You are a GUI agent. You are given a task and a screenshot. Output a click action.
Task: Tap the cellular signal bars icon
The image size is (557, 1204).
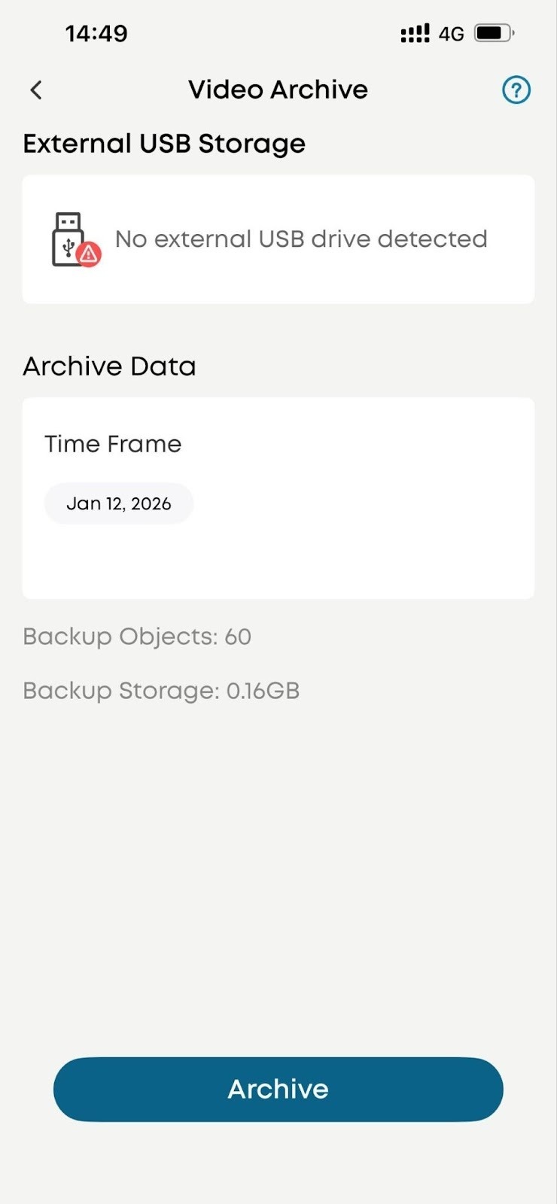coord(415,33)
